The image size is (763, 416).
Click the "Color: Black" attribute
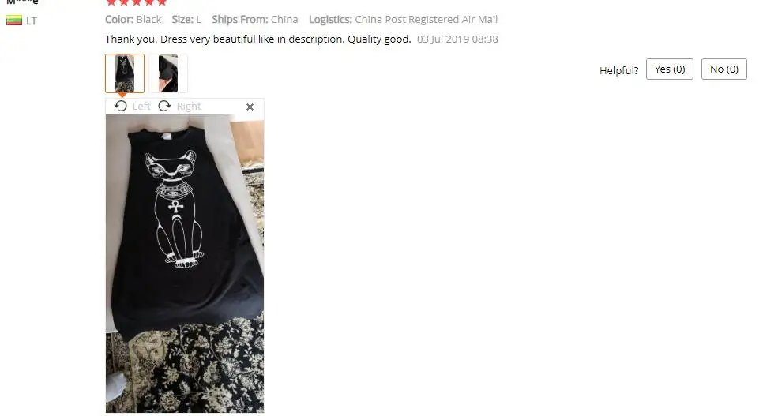(133, 20)
